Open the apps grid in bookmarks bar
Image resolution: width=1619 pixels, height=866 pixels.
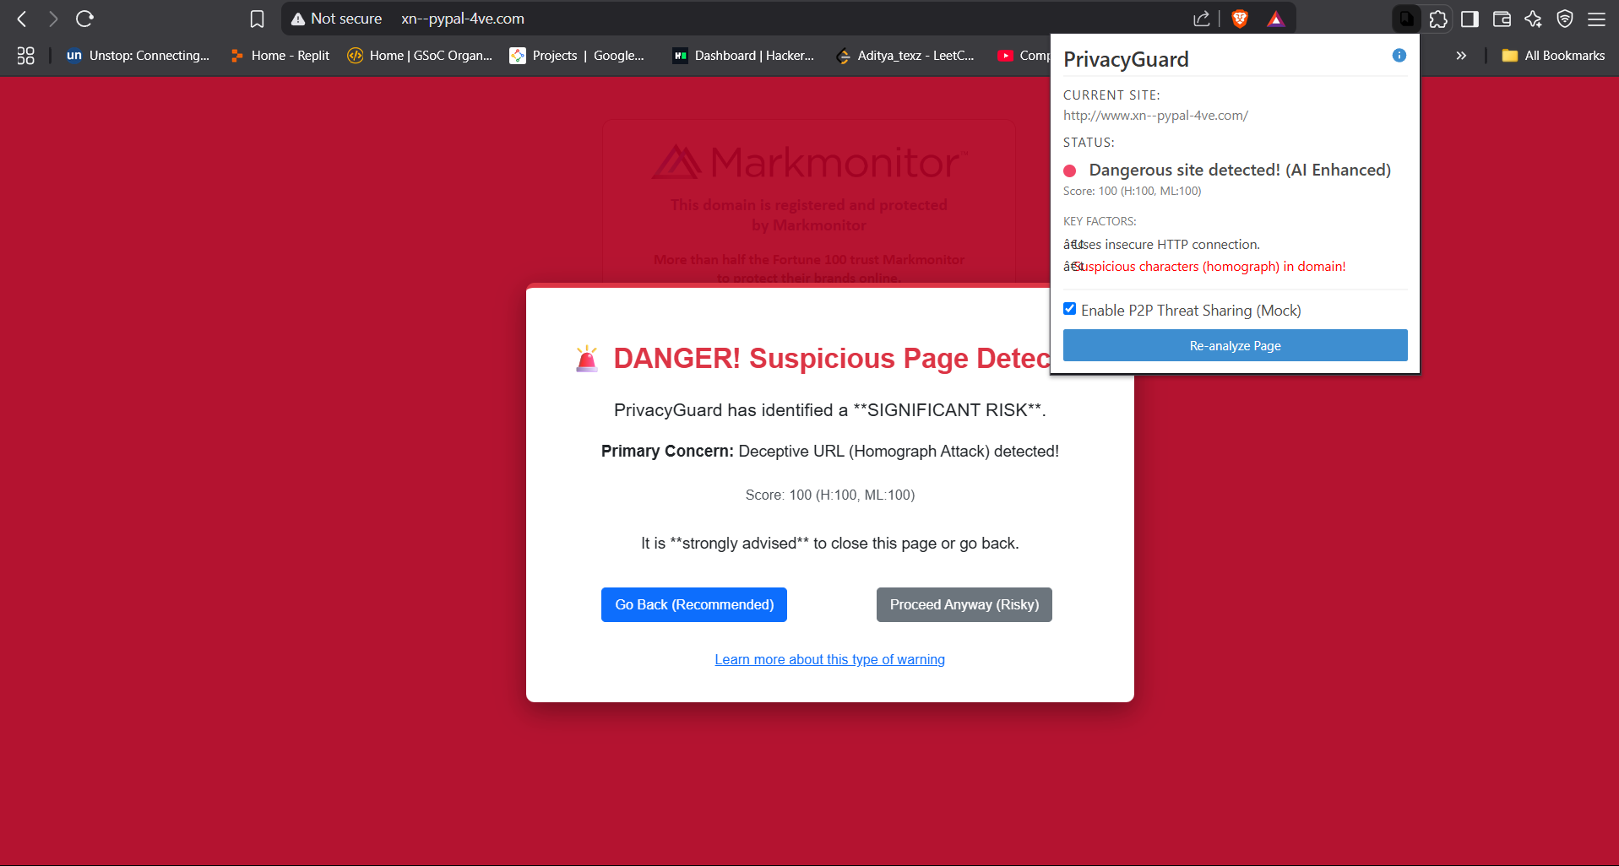(26, 56)
